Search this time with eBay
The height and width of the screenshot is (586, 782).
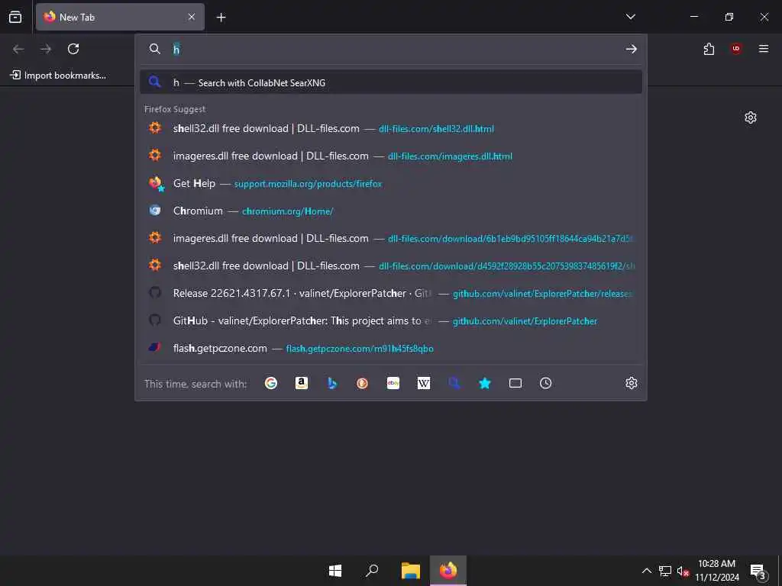(393, 383)
